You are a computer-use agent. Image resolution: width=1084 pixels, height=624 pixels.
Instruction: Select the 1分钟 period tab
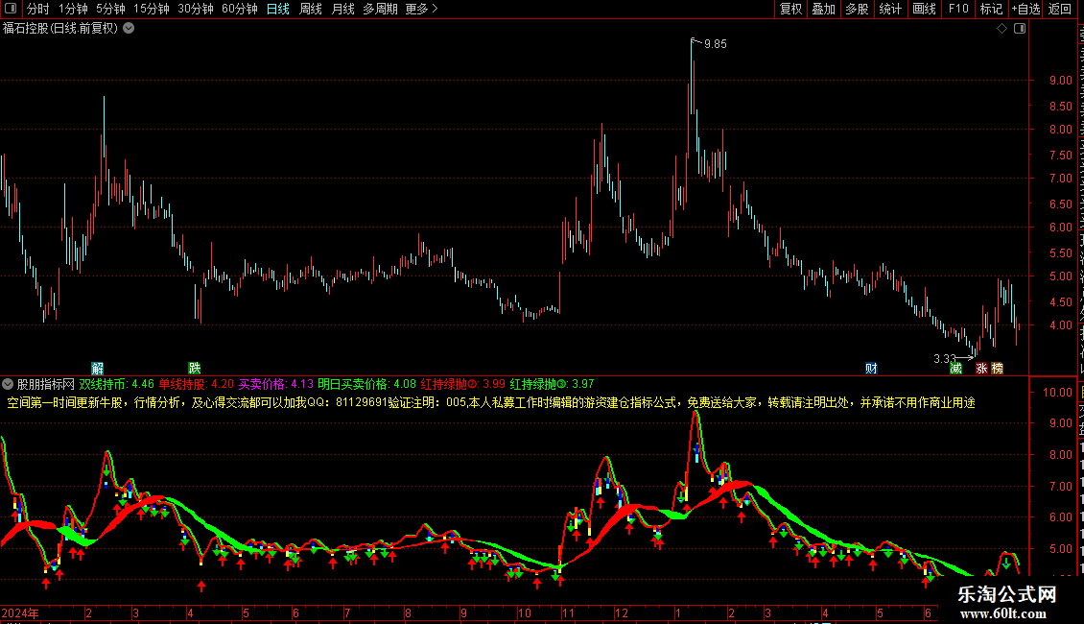[x=73, y=9]
